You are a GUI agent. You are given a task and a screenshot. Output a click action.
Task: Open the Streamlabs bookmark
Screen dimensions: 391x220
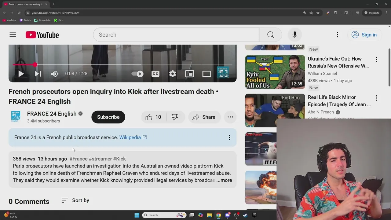coord(42,20)
